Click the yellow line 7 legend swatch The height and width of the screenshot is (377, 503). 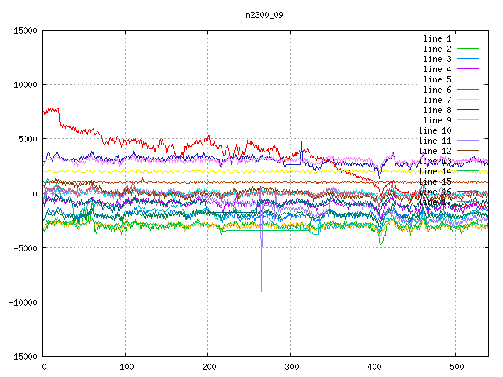(468, 100)
